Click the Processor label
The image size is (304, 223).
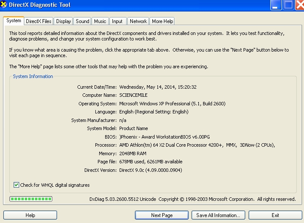[106, 145]
